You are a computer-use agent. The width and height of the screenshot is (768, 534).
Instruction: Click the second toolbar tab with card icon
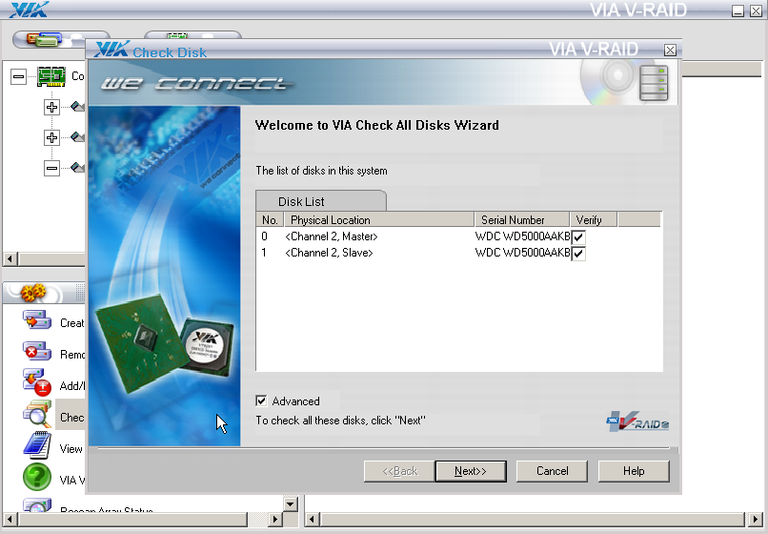[x=177, y=35]
